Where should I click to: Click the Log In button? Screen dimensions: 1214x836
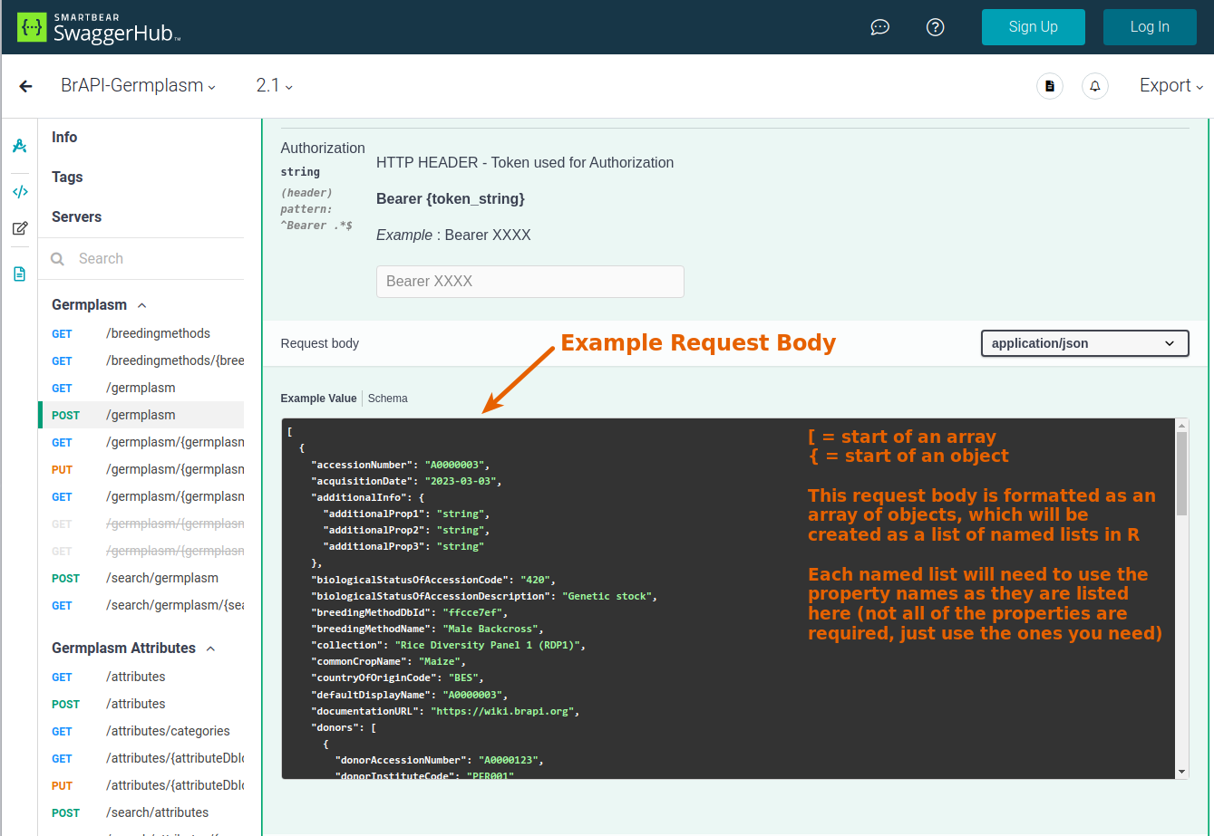point(1149,27)
